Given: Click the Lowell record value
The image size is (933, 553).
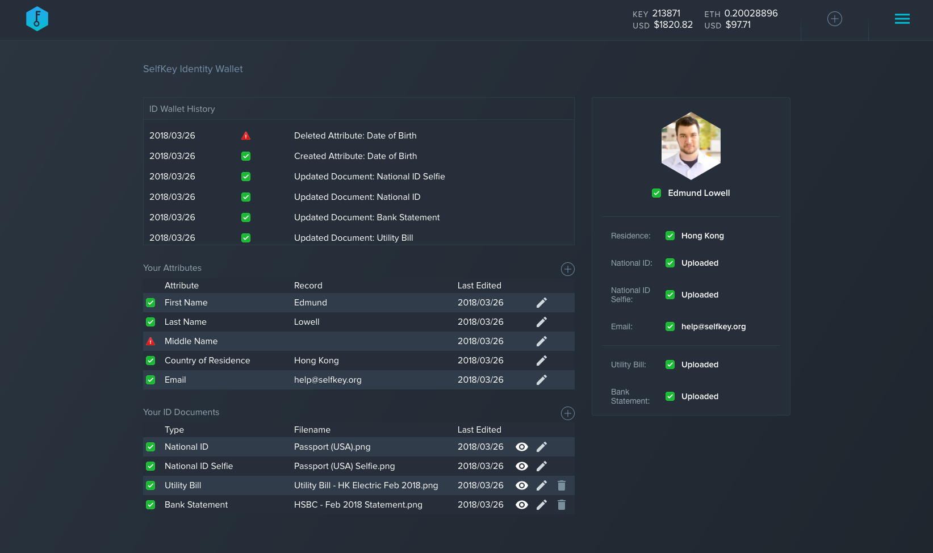Looking at the screenshot, I should (307, 322).
